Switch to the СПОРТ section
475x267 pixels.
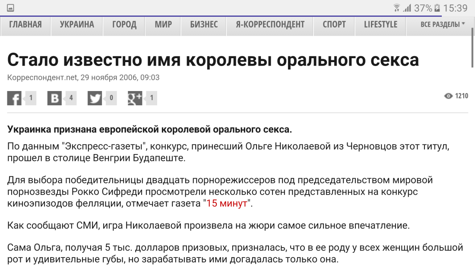pyautogui.click(x=334, y=25)
